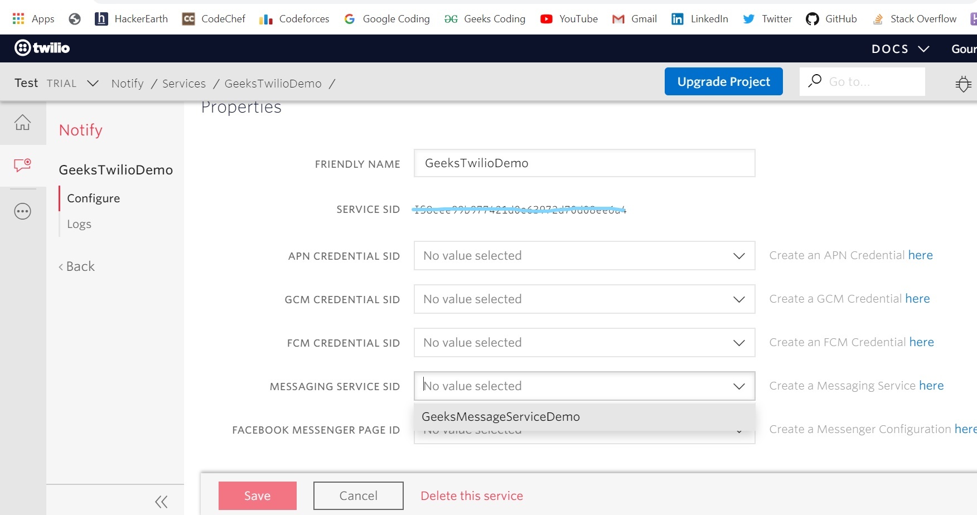Cancel the configuration changes
Viewport: 977px width, 515px height.
pyautogui.click(x=359, y=496)
